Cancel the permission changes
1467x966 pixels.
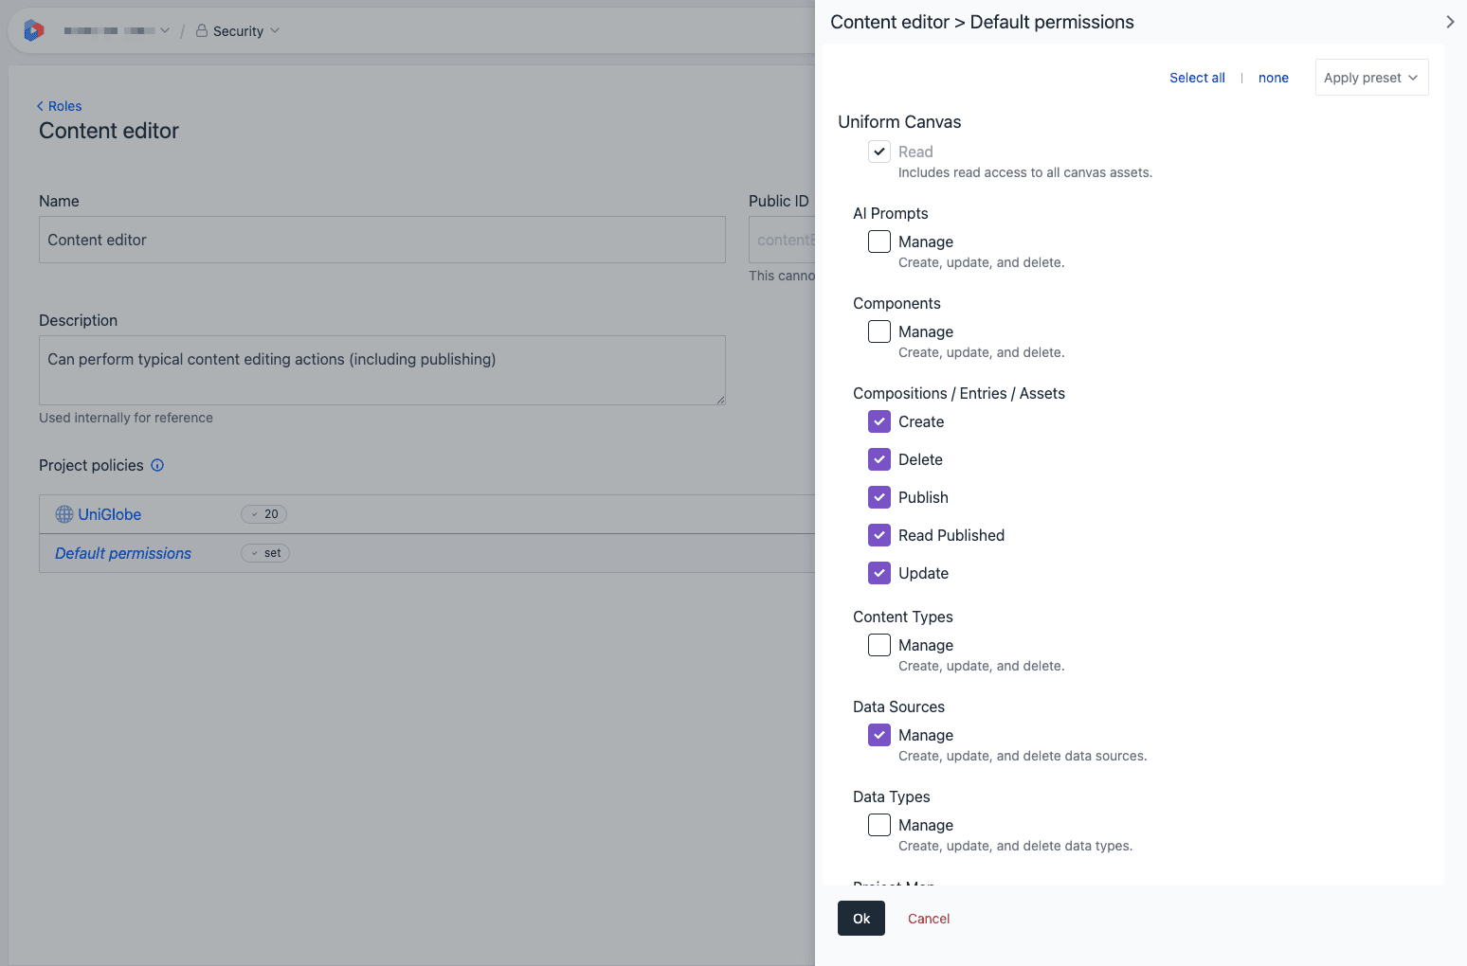click(928, 918)
